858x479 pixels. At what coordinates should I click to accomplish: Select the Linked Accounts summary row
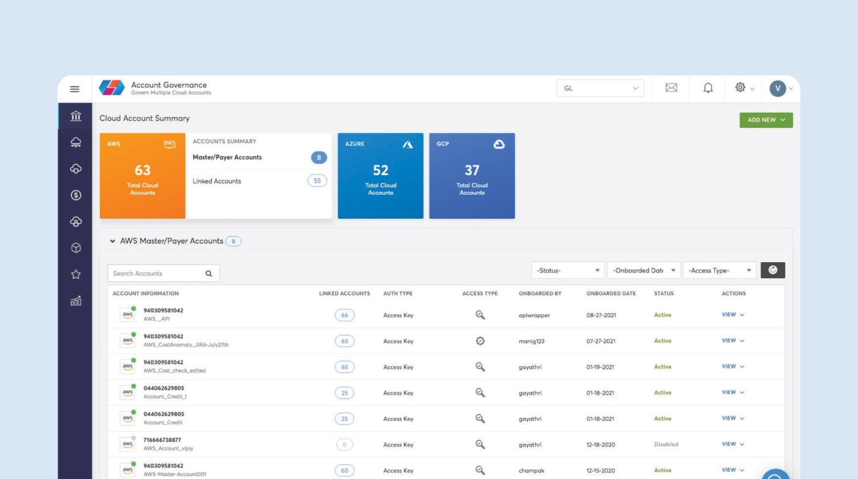(259, 181)
